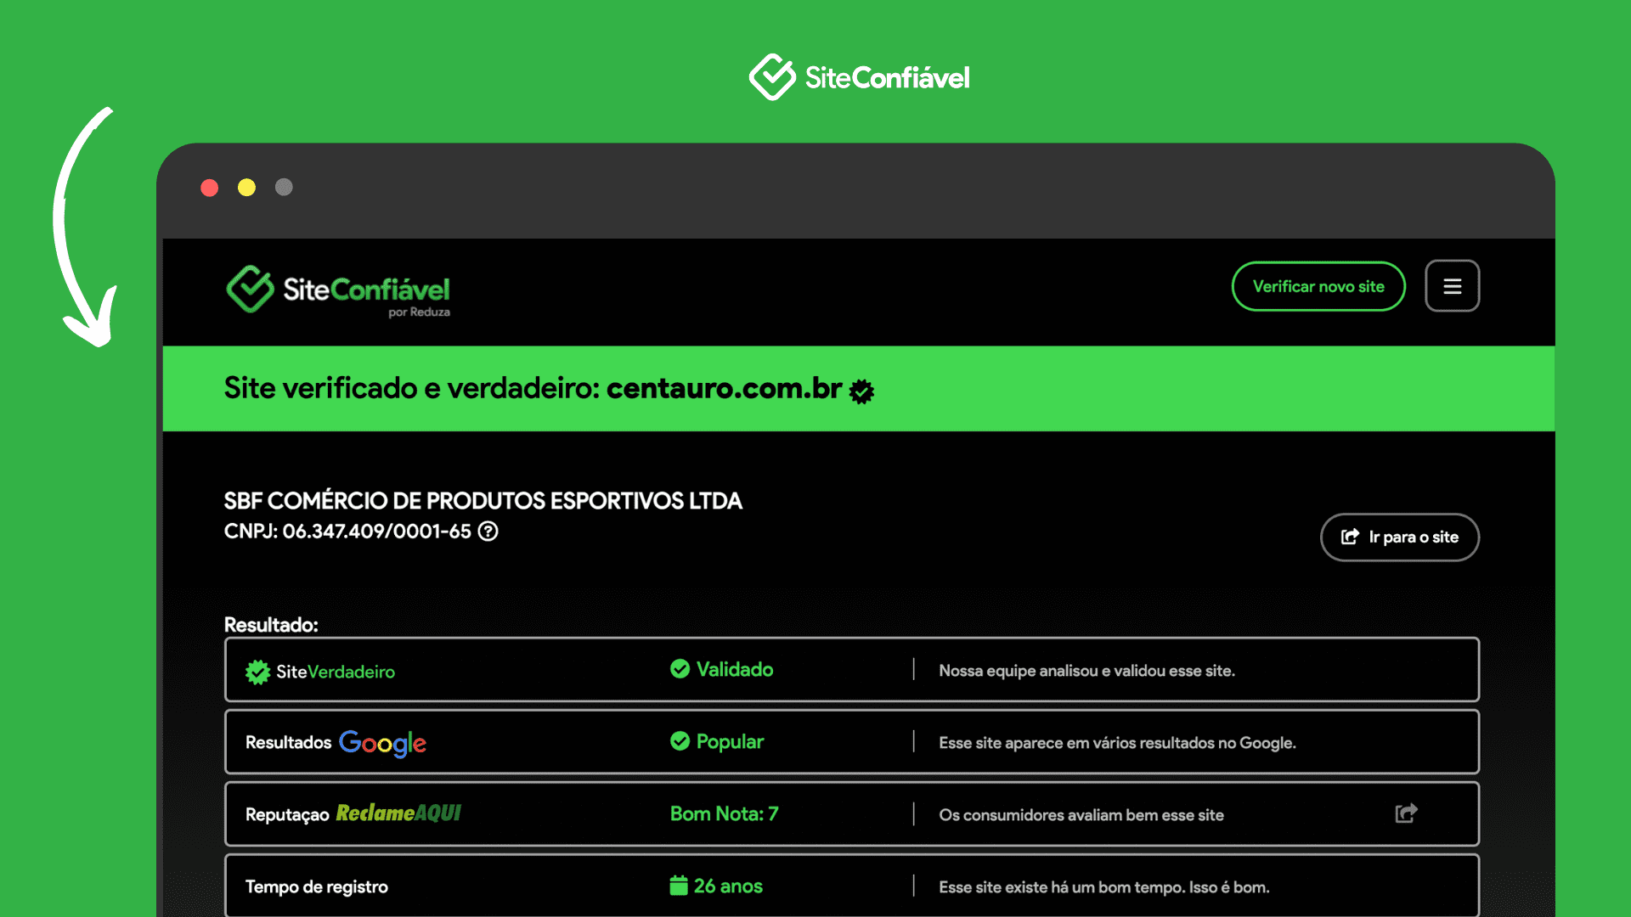The image size is (1631, 917).
Task: Click the Bom Nota: 7 rating
Action: (724, 813)
